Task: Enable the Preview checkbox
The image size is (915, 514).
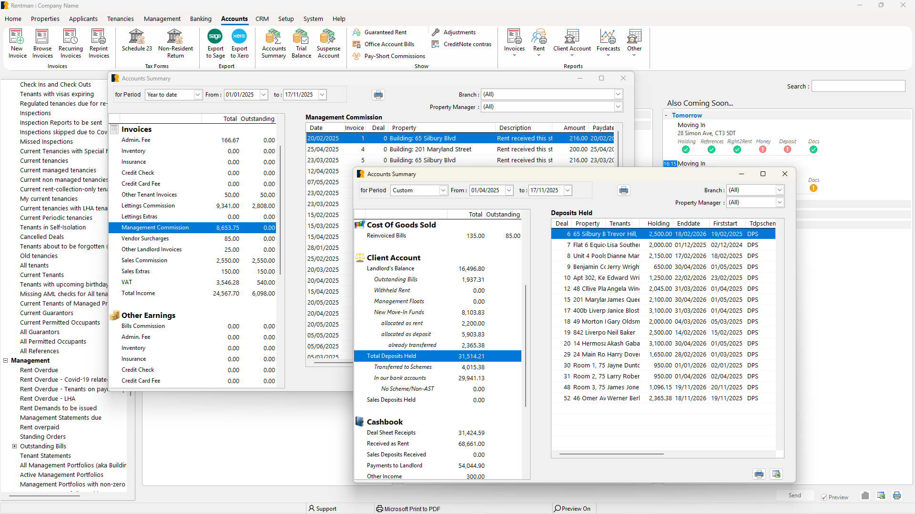Action: click(x=824, y=497)
